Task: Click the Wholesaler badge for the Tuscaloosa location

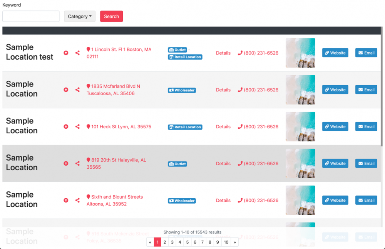Action: 182,90
